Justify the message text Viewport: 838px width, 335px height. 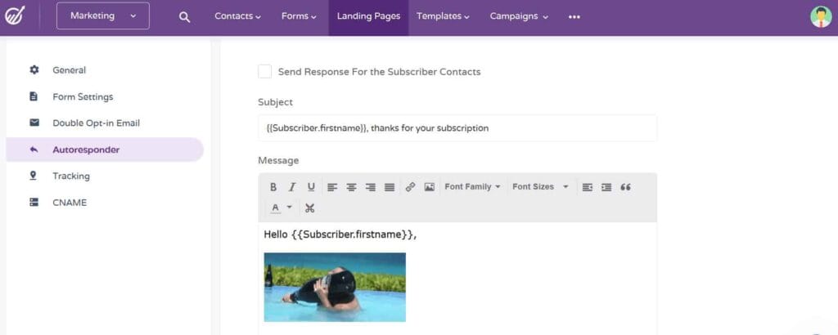tap(390, 187)
